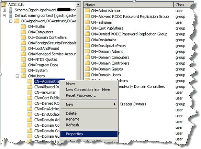Viewport: 201px width, 149px height.
Task: Click folder icon next to CN=DnsAdmins in list
Action: [87, 40]
